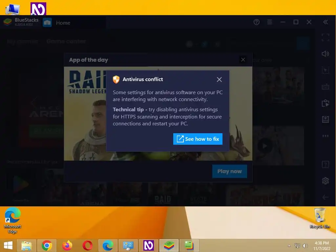
Task: Open File Explorer from taskbar
Action: 26,245
